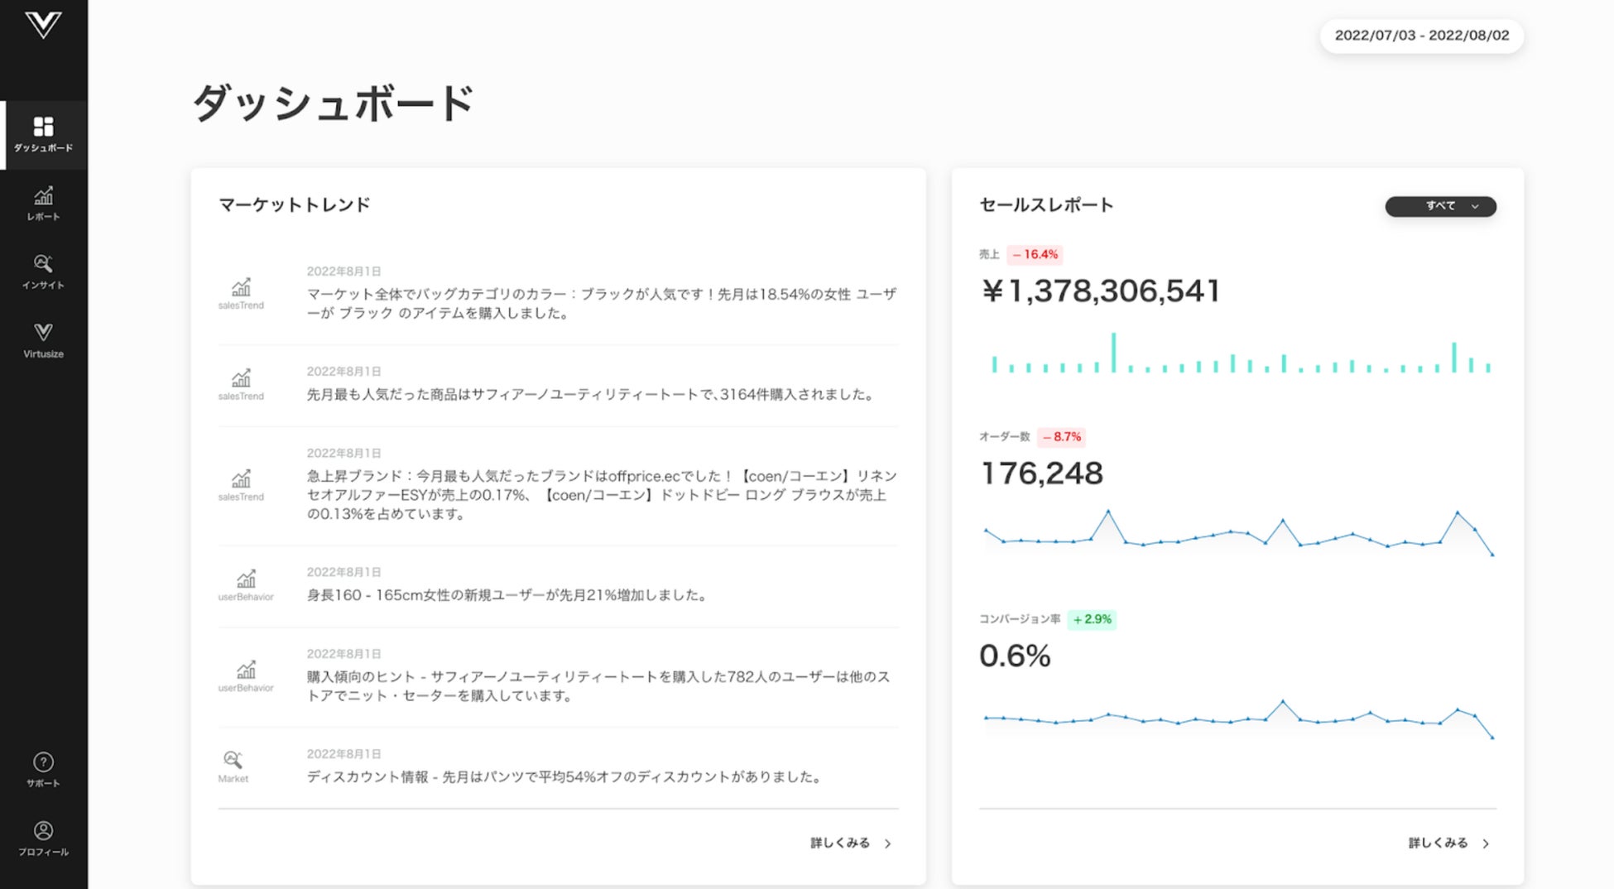Click the Virtusize logo at top left

(43, 25)
